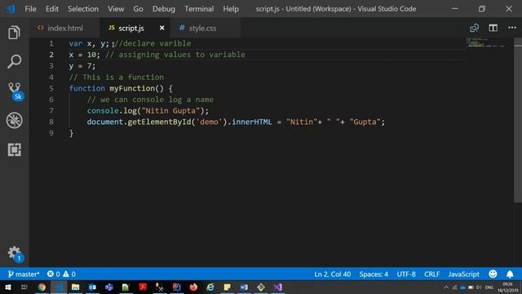Open Adobe Acrobat from taskbar

point(143,287)
